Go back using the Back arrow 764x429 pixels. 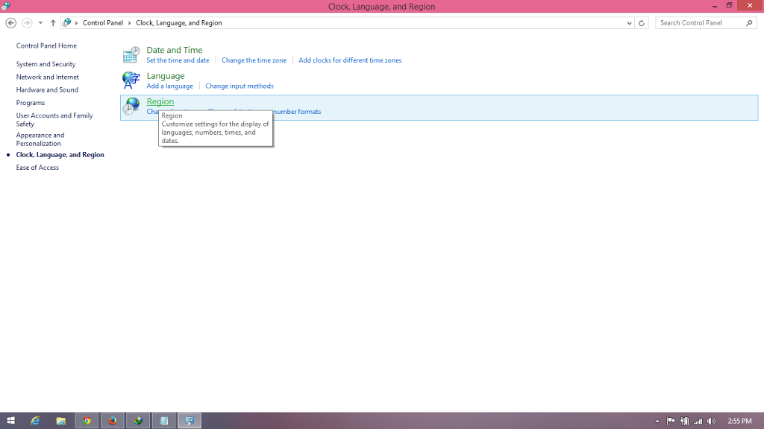[10, 23]
